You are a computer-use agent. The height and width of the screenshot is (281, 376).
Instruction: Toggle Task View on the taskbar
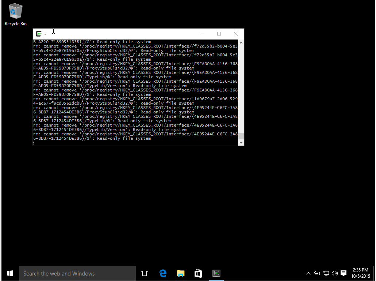(x=145, y=273)
